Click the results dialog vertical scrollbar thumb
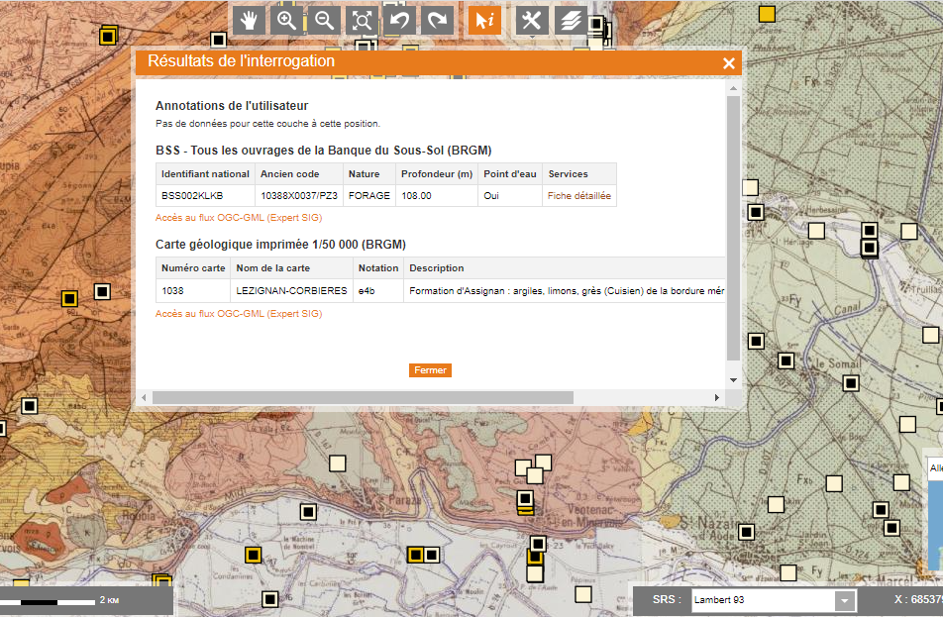The width and height of the screenshot is (943, 617). click(733, 228)
